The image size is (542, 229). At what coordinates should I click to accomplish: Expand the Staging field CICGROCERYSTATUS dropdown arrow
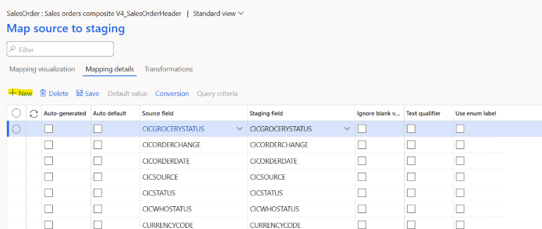(347, 129)
